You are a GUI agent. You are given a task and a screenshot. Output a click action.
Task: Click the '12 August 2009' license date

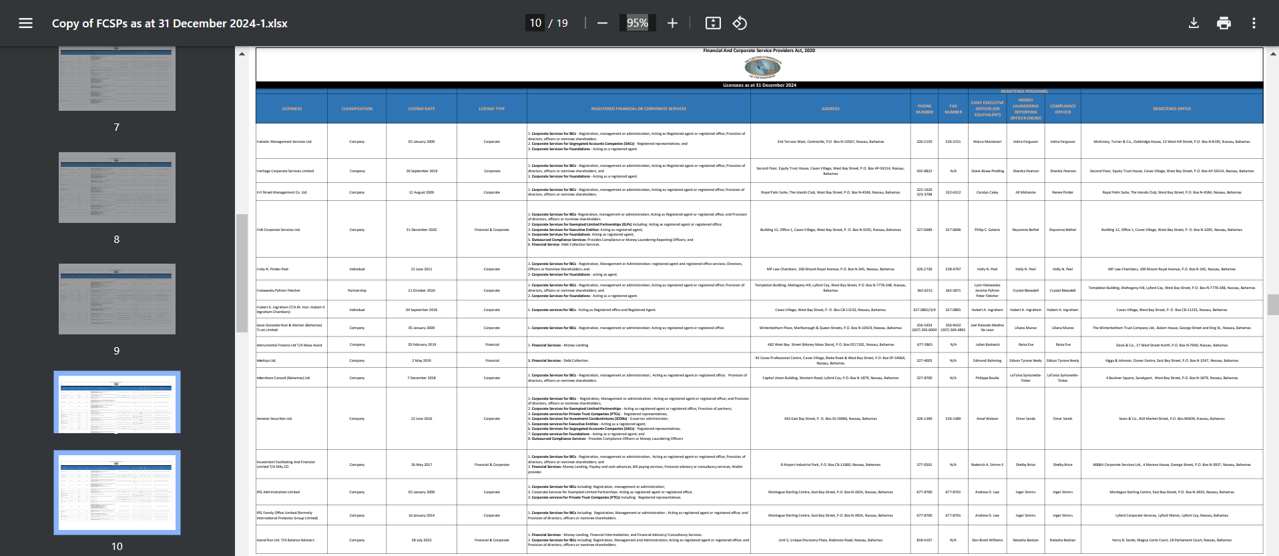[x=421, y=192]
